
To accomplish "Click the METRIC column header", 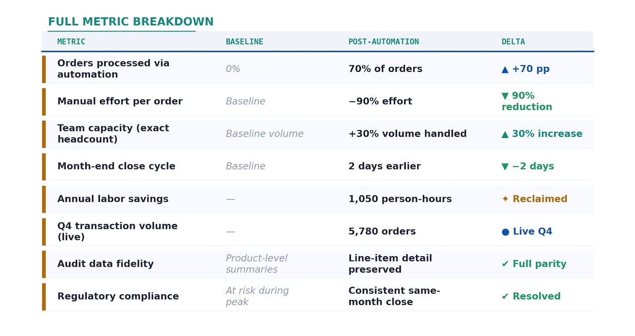I will (71, 42).
